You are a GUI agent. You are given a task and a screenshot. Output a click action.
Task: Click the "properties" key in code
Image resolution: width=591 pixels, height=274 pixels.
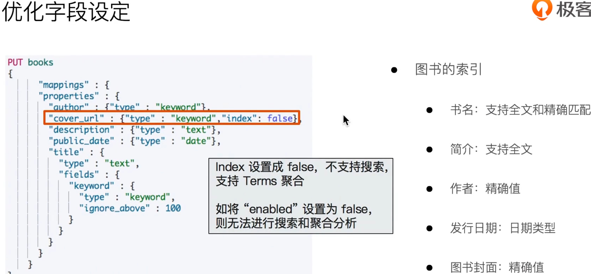(69, 96)
